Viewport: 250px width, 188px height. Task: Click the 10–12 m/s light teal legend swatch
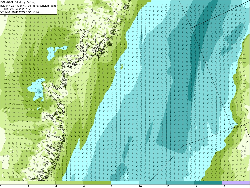pos(153,183)
